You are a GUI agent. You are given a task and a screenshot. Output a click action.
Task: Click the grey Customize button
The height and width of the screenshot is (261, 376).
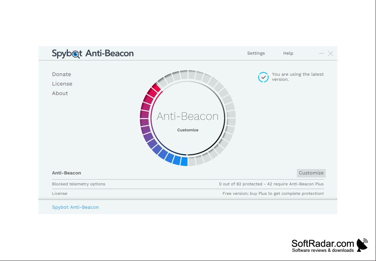tap(311, 173)
